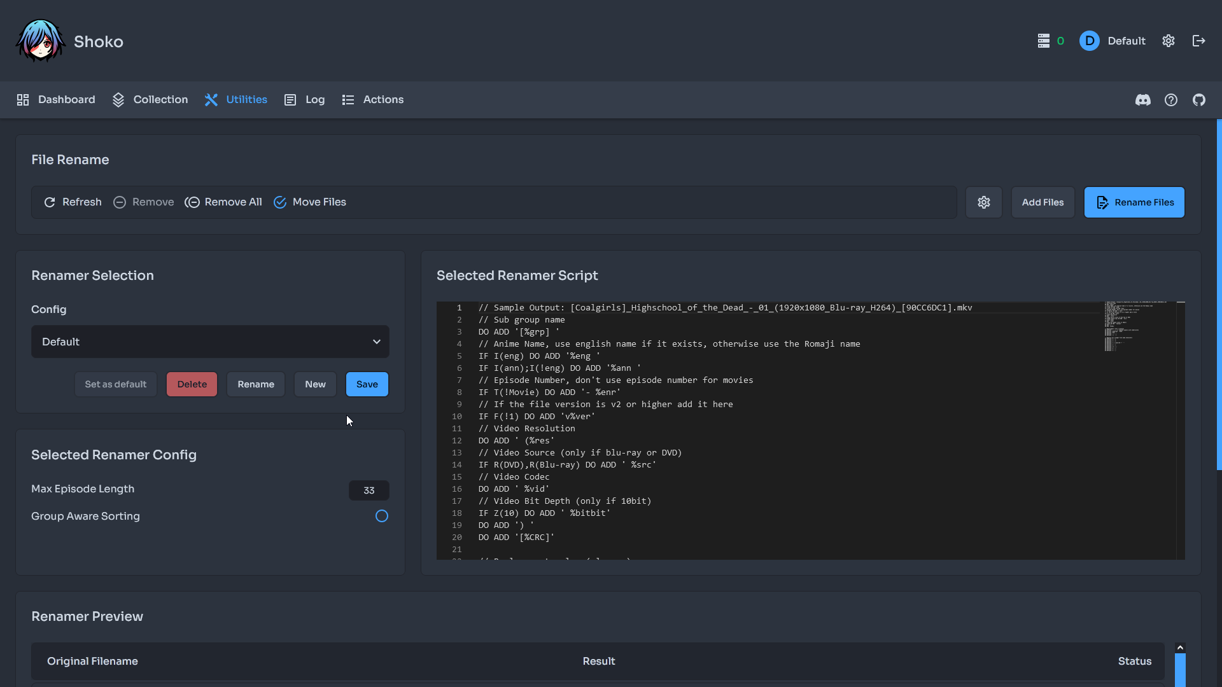Open the Discord link icon

pos(1142,100)
